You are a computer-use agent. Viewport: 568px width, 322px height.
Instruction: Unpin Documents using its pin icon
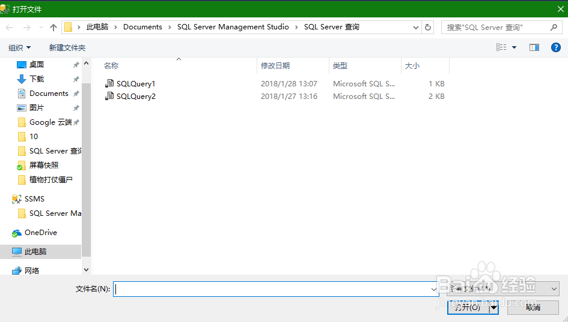(76, 94)
